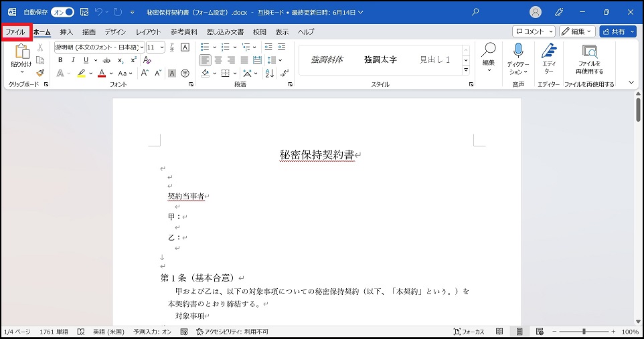Switch to Web Layout view

point(540,332)
